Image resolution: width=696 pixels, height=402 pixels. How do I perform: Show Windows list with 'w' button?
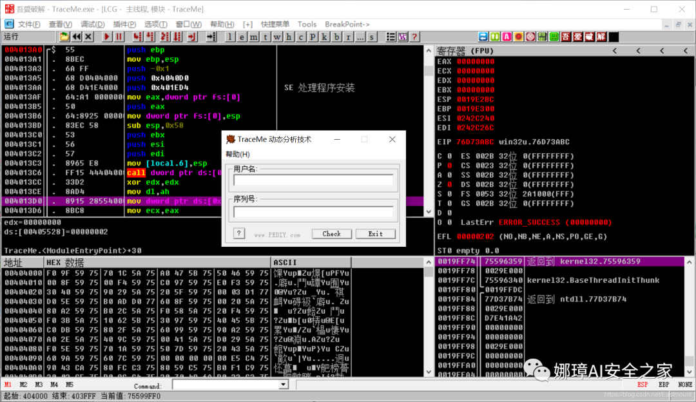pyautogui.click(x=277, y=37)
